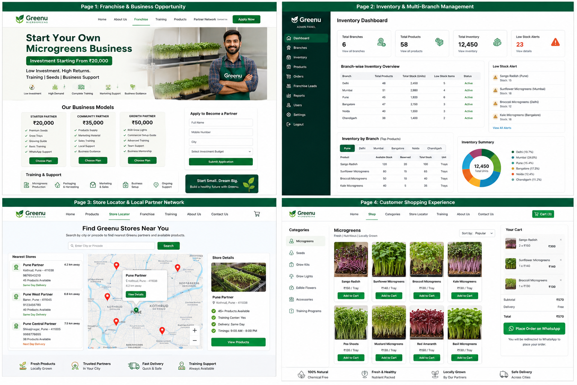Open the Select Investment Budget dropdown
The height and width of the screenshot is (385, 577).
coord(221,152)
